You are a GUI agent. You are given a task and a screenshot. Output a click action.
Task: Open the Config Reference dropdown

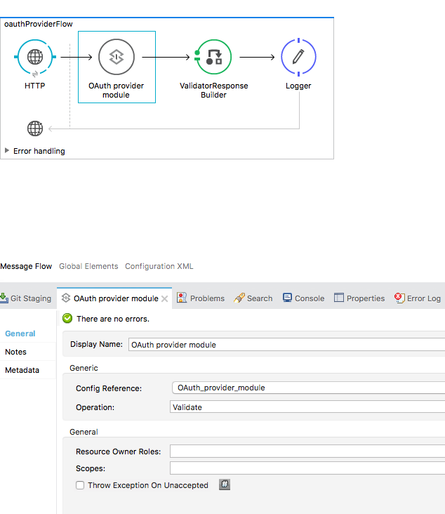pyautogui.click(x=307, y=388)
